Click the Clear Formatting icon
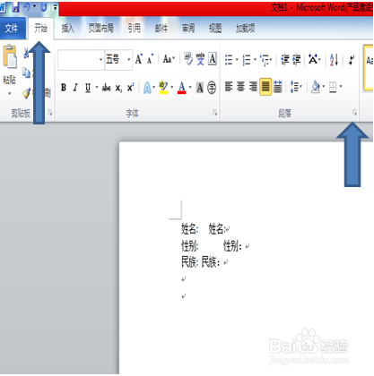The image size is (374, 376). 188,59
